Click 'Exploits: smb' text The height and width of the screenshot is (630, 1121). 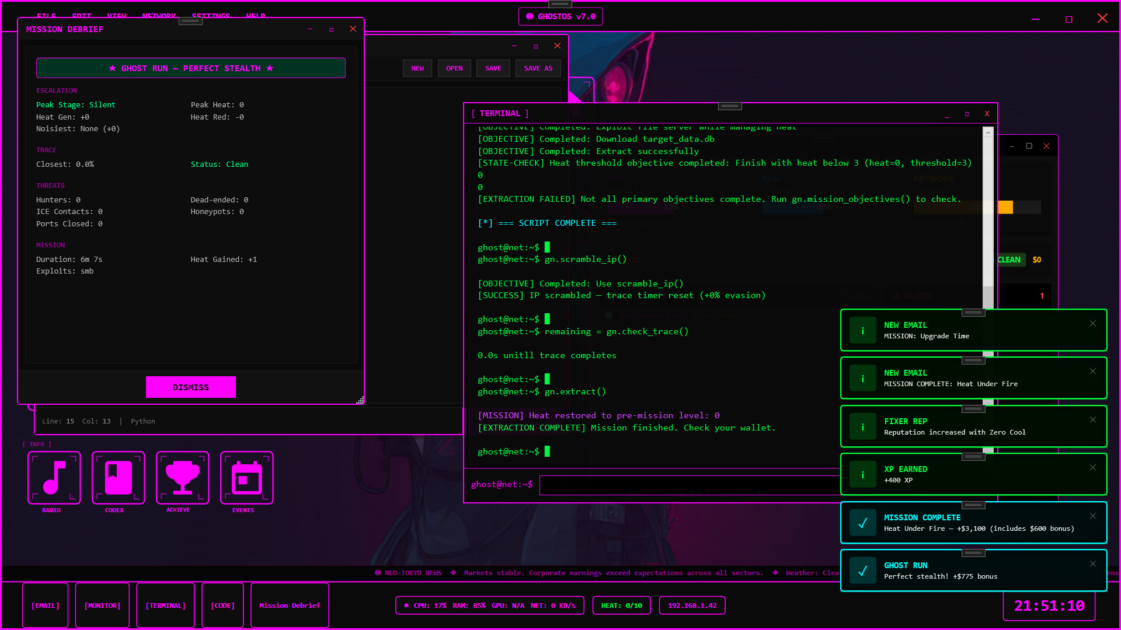click(65, 271)
